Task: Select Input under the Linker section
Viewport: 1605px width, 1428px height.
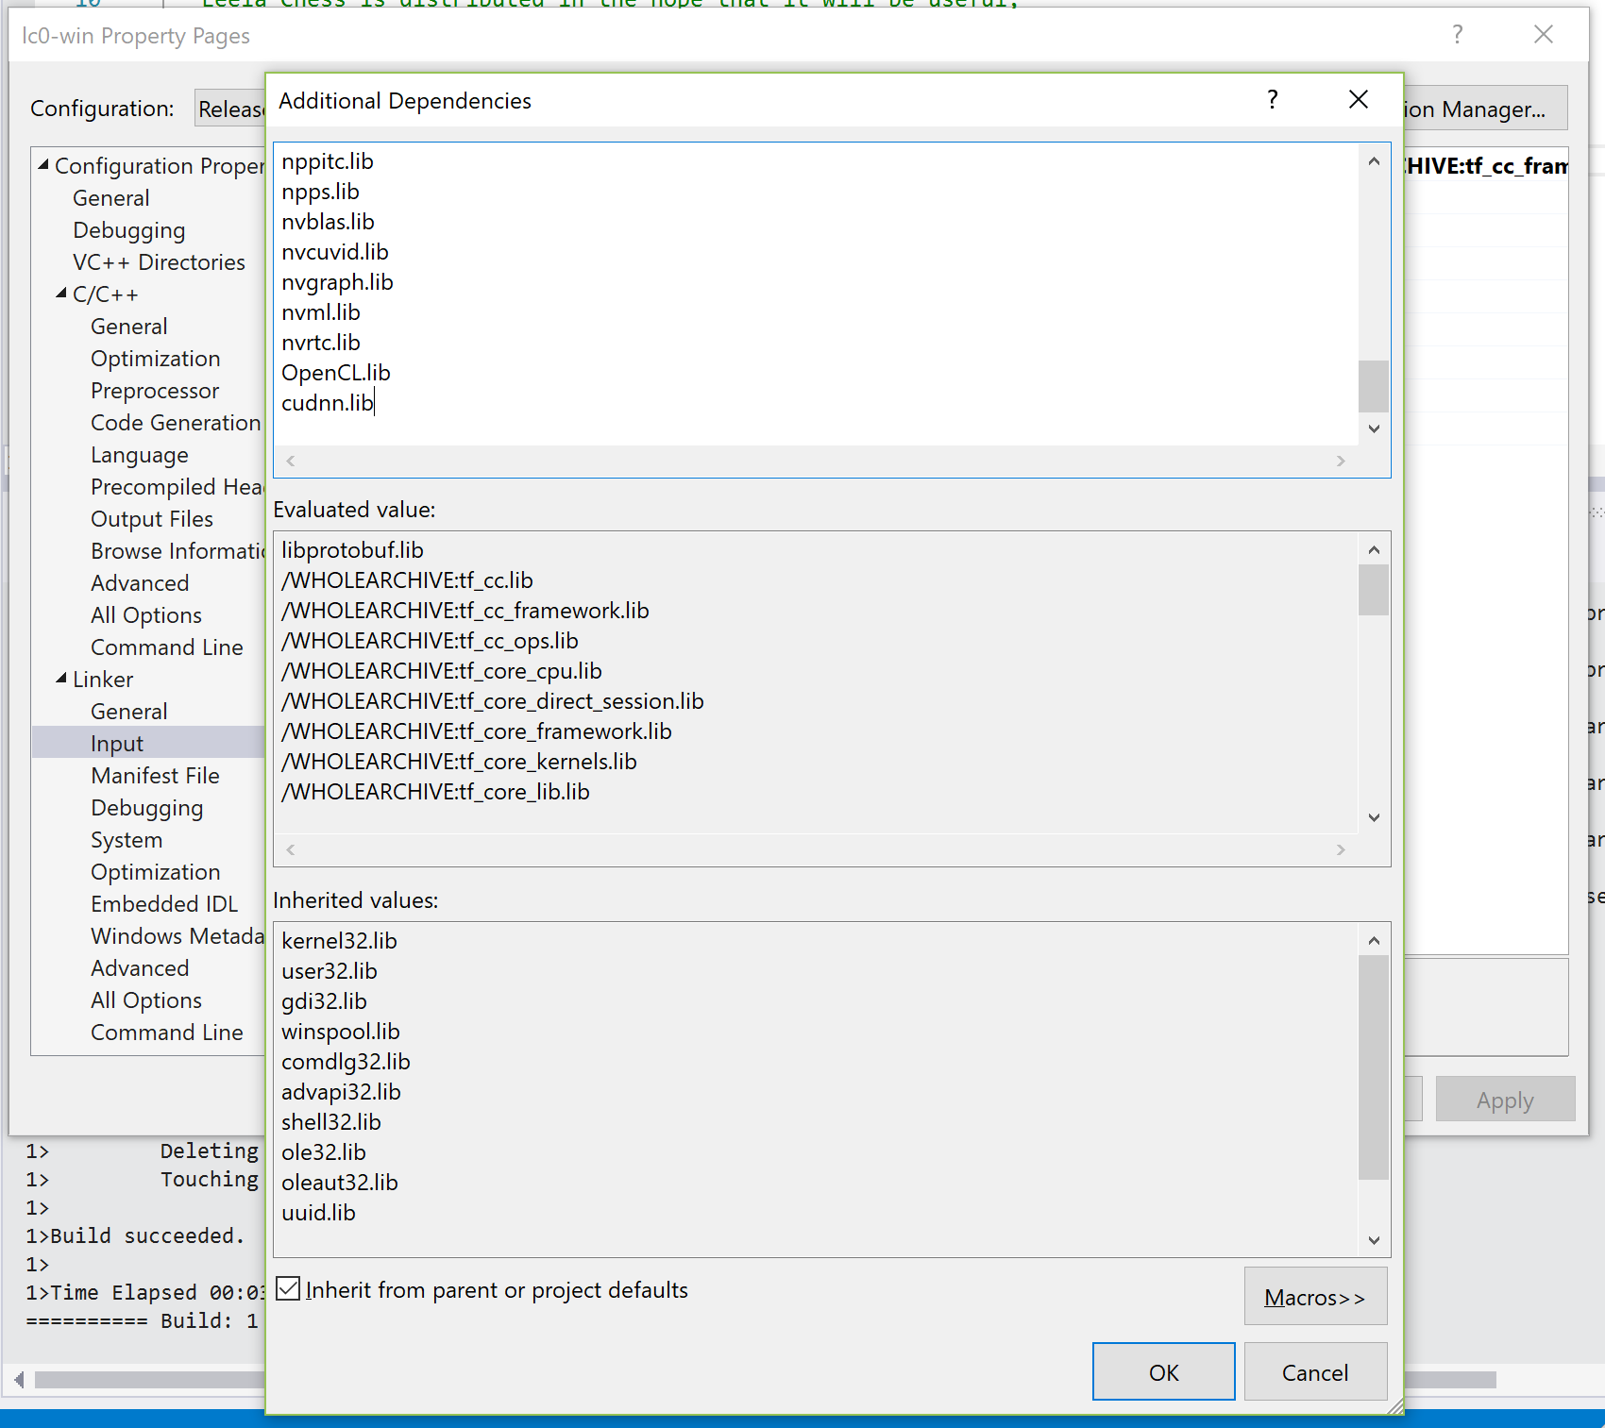Action: (x=117, y=743)
